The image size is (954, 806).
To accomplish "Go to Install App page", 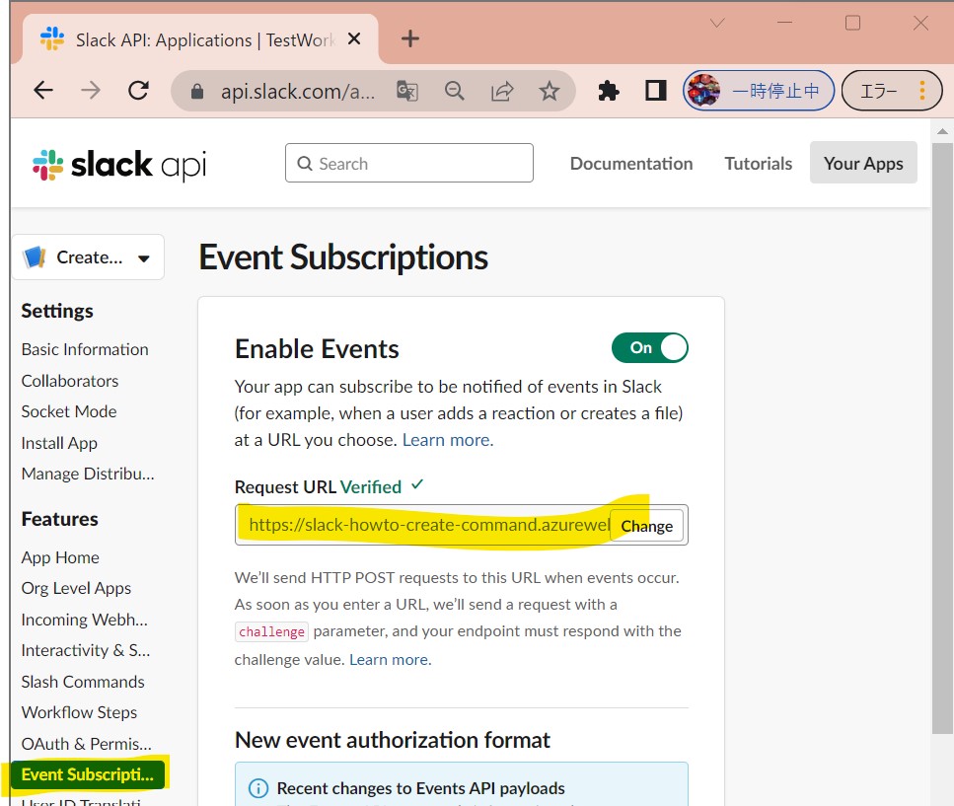I will pyautogui.click(x=59, y=443).
